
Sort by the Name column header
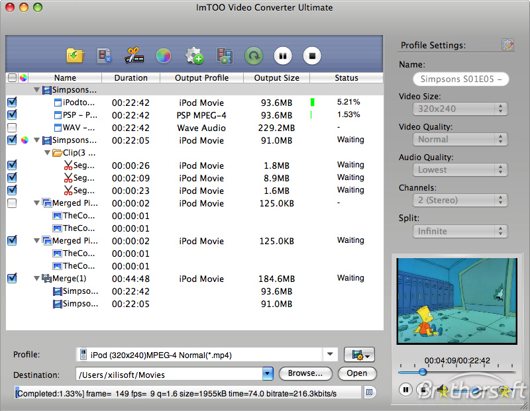click(x=65, y=77)
